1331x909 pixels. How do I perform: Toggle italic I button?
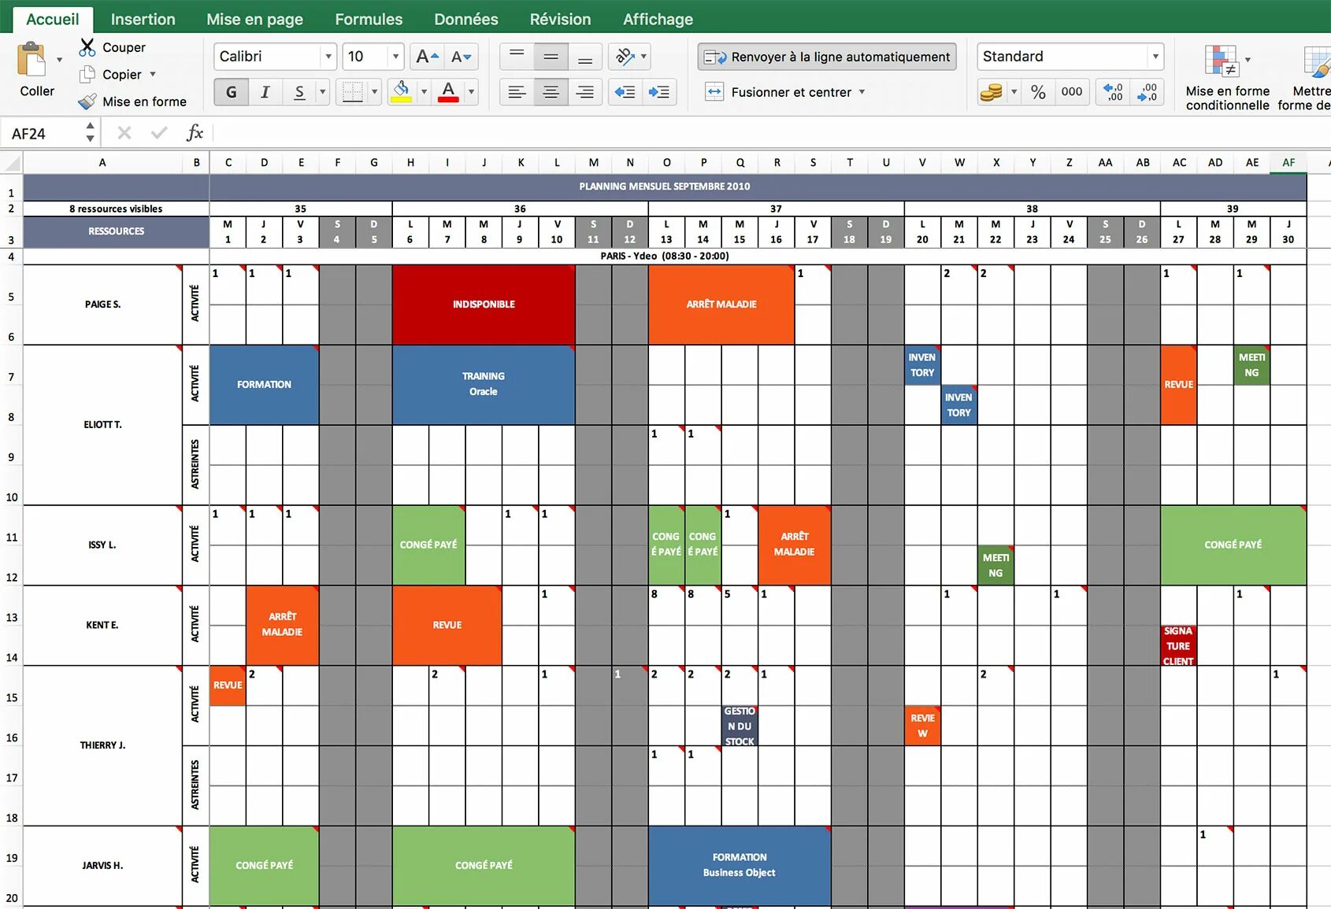click(265, 92)
